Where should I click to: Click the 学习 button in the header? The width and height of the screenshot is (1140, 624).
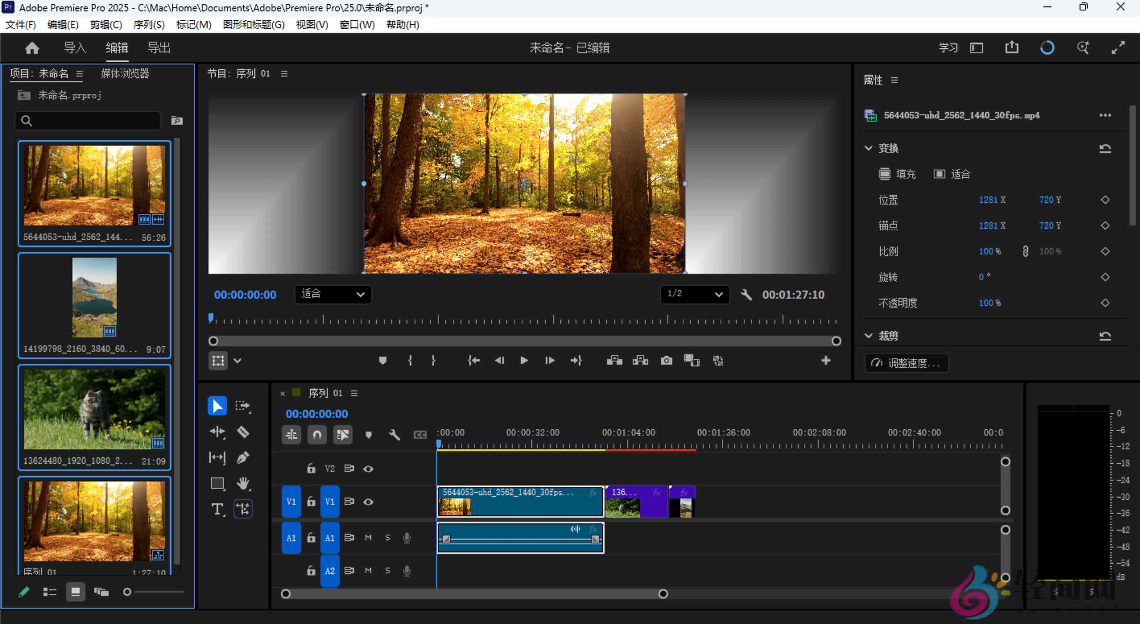(948, 48)
